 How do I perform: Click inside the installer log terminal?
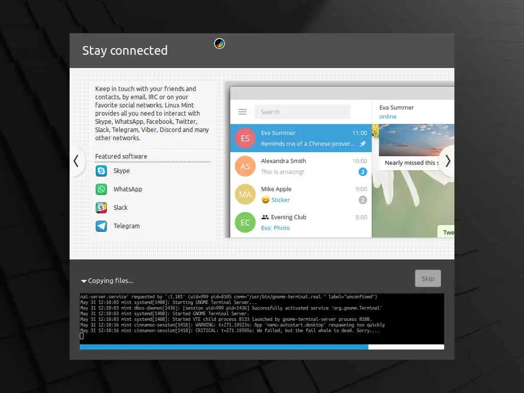click(262, 319)
